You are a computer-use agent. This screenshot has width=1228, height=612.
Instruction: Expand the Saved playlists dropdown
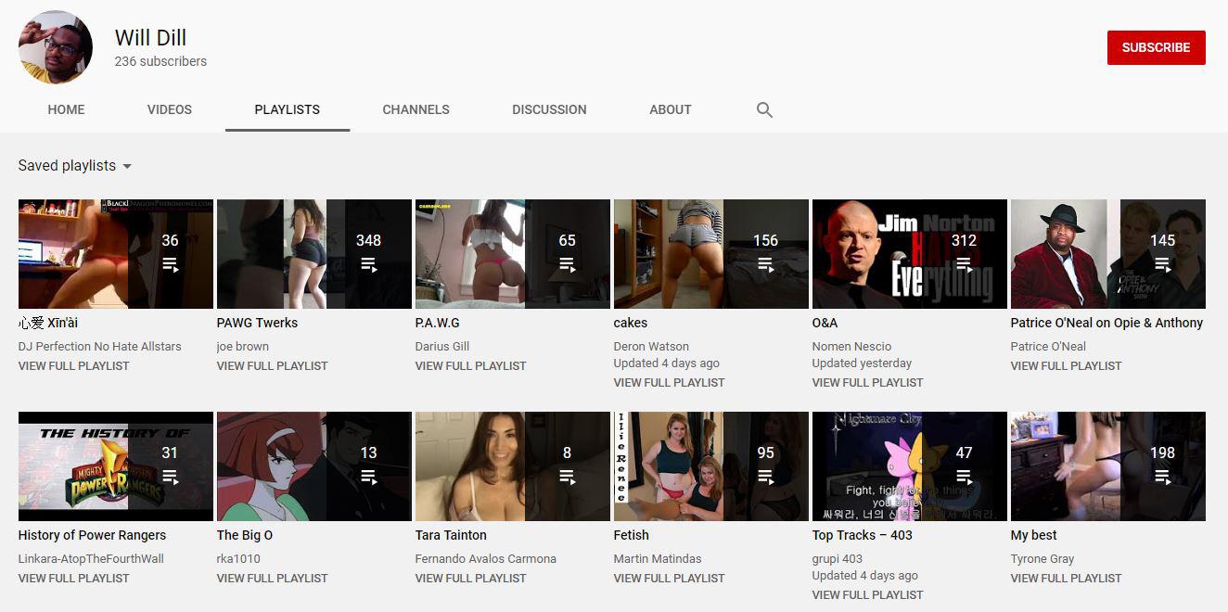click(75, 166)
